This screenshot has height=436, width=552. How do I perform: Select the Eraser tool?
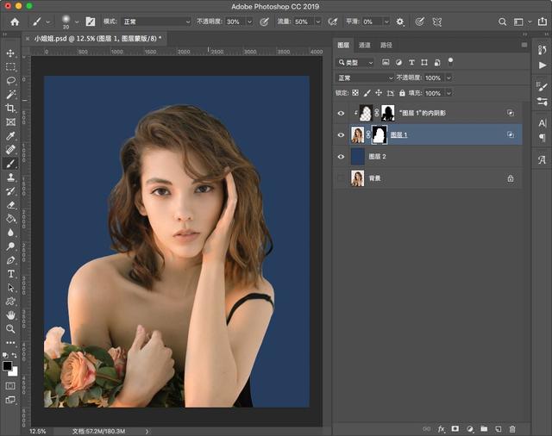pos(10,204)
